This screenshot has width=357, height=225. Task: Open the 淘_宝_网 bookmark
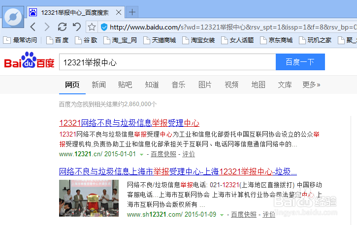[x=120, y=40]
